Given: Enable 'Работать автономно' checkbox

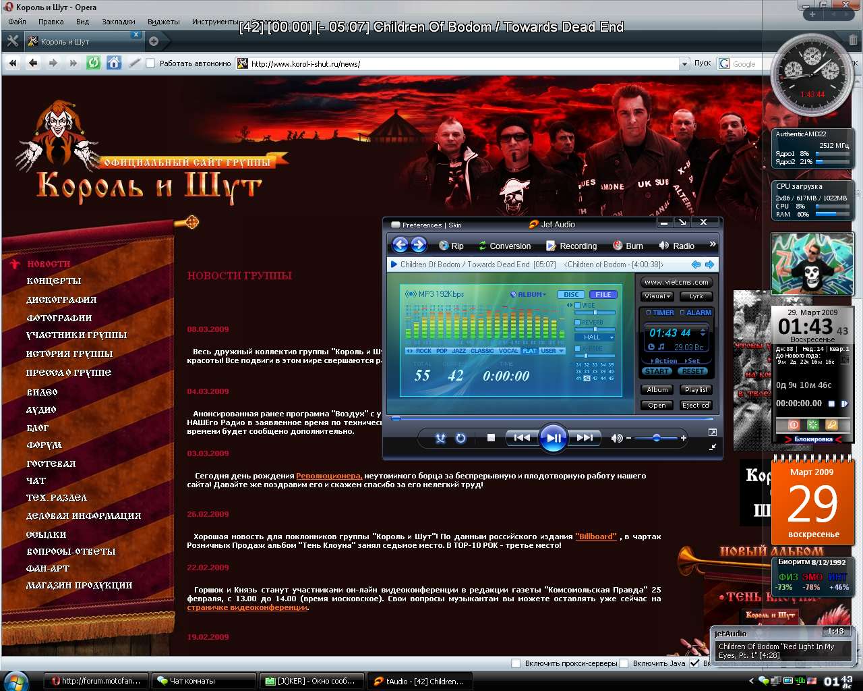Looking at the screenshot, I should click(x=150, y=63).
